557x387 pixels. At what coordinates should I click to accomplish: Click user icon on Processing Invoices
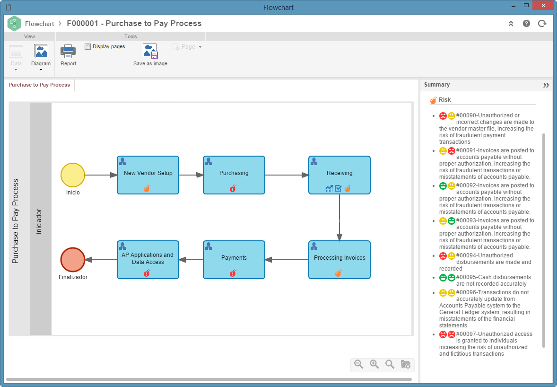pyautogui.click(x=314, y=246)
